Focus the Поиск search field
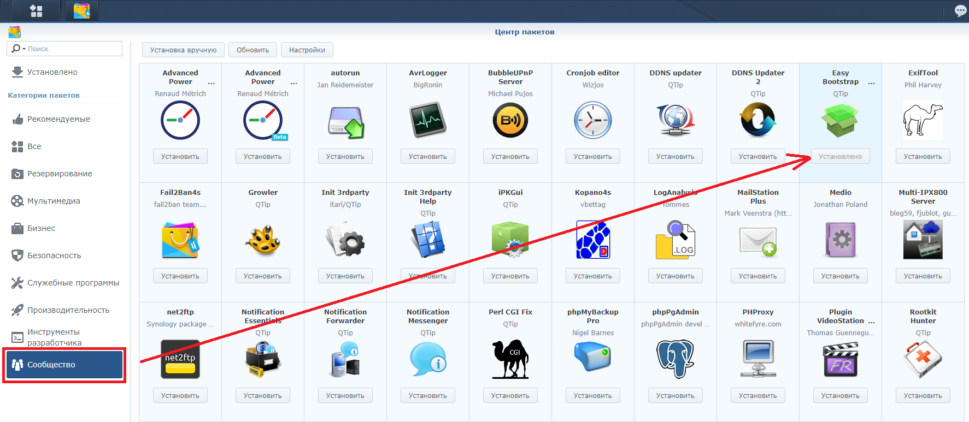969x422 pixels. click(x=74, y=49)
